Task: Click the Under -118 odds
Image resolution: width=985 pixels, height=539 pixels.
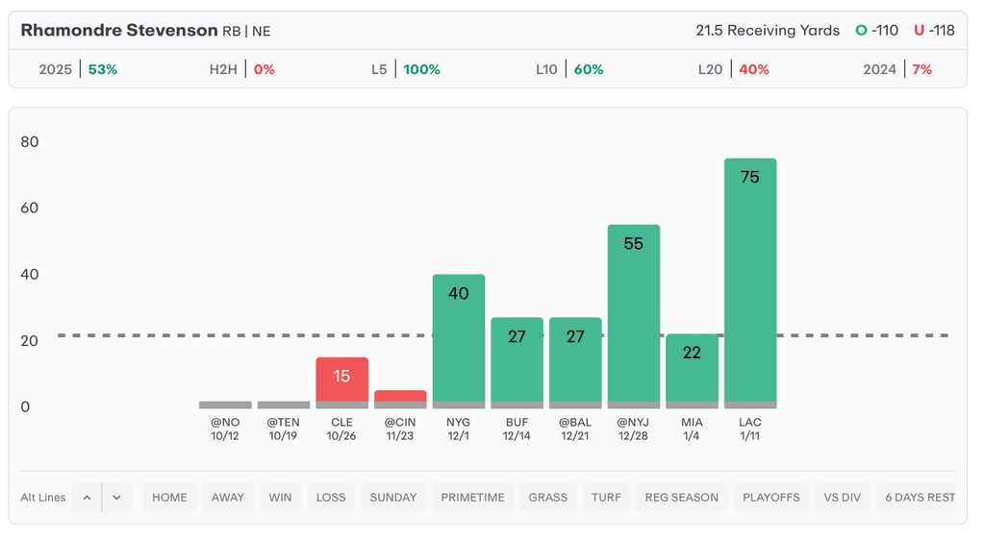Action: [x=934, y=31]
